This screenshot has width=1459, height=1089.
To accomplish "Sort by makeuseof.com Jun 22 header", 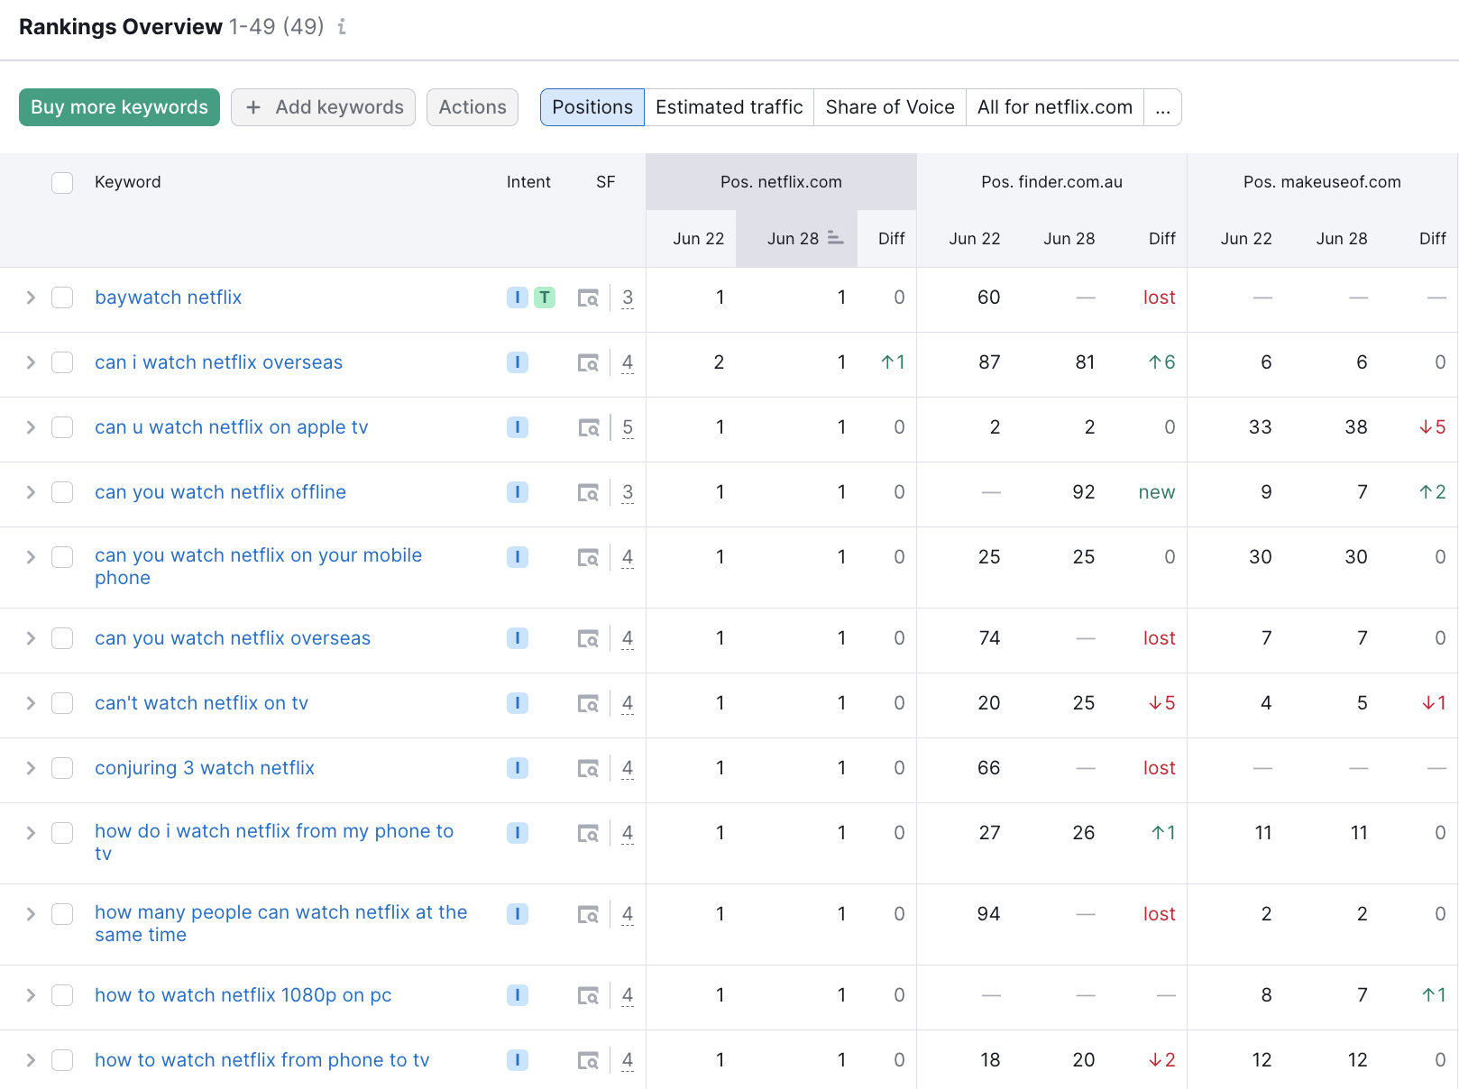I will 1246,239.
